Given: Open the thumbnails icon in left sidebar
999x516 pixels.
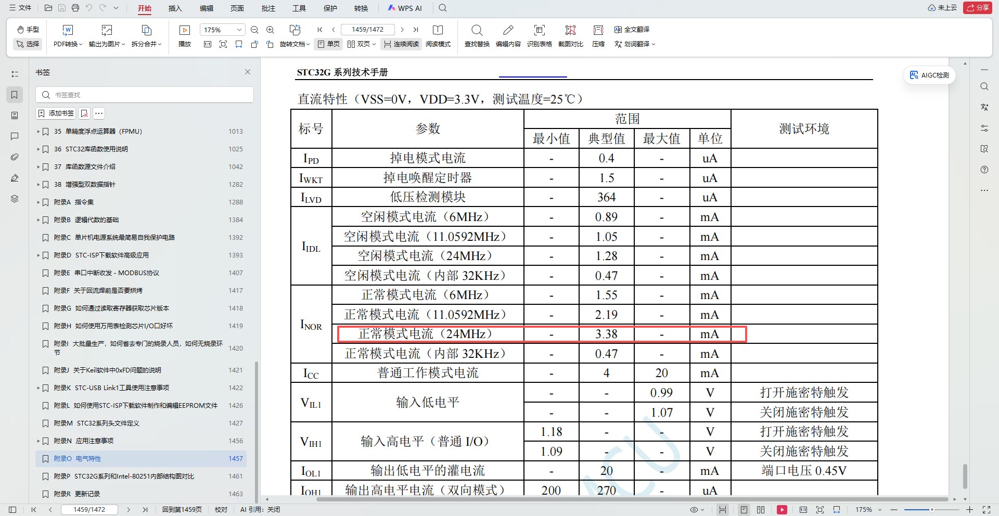Looking at the screenshot, I should 15,115.
